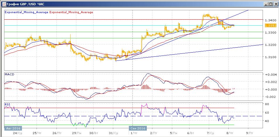Click the 1.3400 price level on axis
The image size is (279, 137).
270,20
